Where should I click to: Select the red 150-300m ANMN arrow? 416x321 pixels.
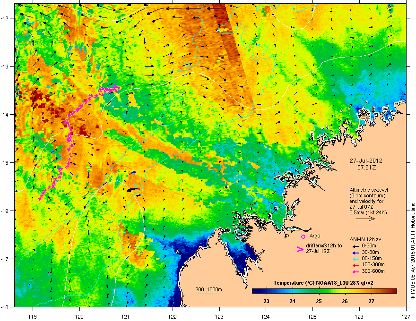click(356, 265)
